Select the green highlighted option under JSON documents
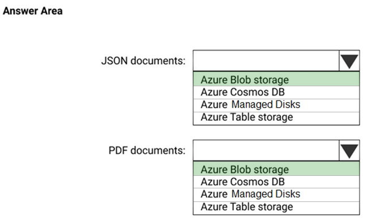This screenshot has width=366, height=219. [x=276, y=79]
